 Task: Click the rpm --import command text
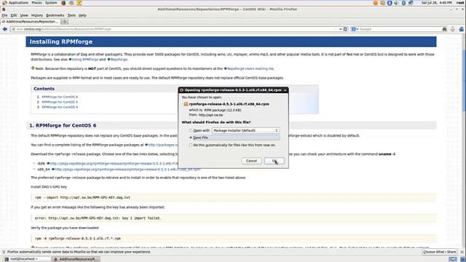(x=82, y=197)
